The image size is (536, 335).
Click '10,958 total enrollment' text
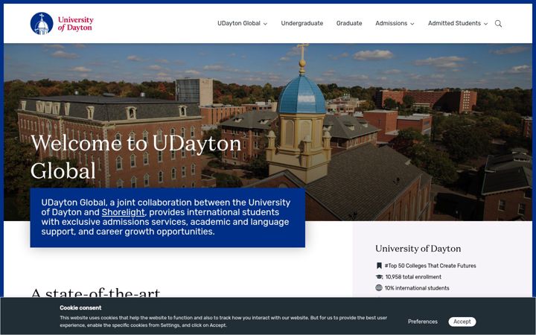[x=413, y=277]
